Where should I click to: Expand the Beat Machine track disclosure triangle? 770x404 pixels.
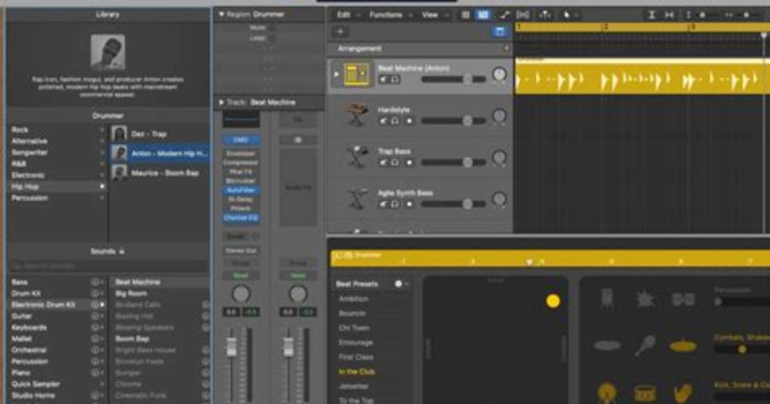click(336, 75)
